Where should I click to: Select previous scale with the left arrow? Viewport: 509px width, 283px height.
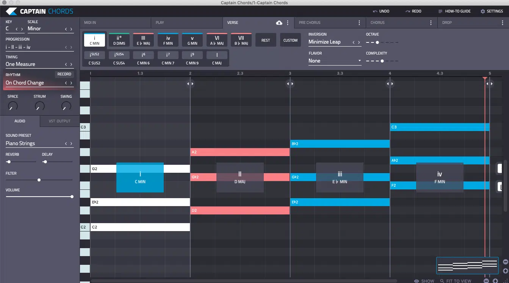point(66,29)
